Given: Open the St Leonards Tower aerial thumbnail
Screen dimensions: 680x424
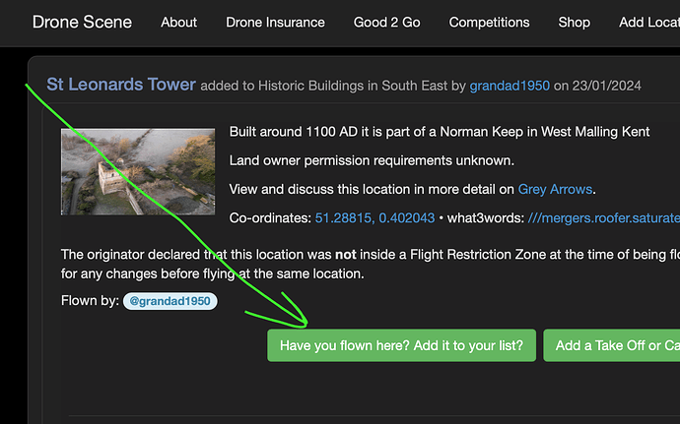Looking at the screenshot, I should tap(138, 171).
